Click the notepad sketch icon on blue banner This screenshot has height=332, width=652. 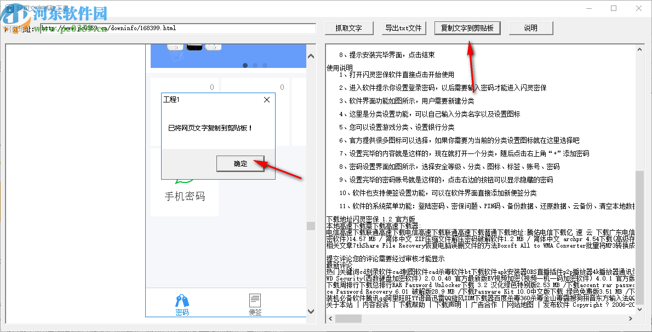[176, 55]
